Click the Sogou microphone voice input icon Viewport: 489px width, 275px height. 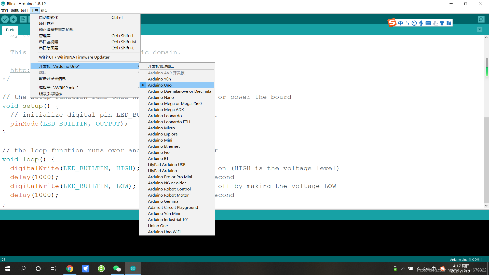421,23
